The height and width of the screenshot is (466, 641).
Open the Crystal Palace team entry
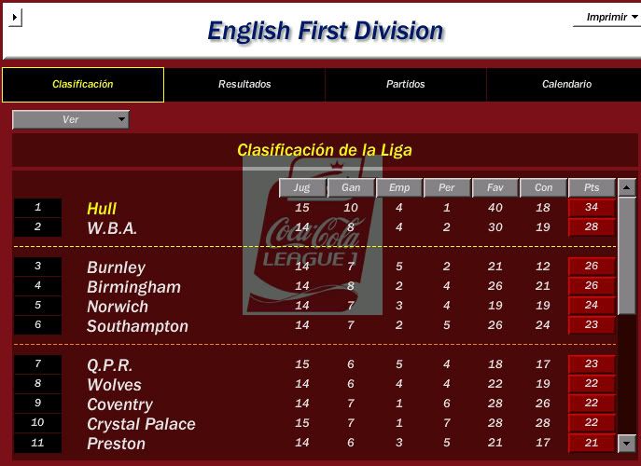tap(141, 424)
